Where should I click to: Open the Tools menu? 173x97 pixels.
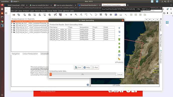coord(60,11)
